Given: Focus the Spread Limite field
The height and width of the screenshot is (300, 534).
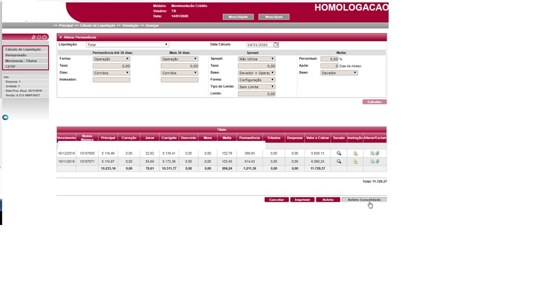Looking at the screenshot, I should point(256,94).
